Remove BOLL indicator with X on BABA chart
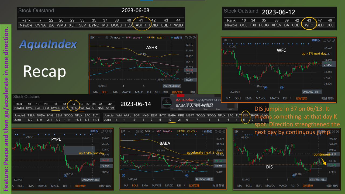Viewport: 345px width, 194px height. click(x=142, y=131)
